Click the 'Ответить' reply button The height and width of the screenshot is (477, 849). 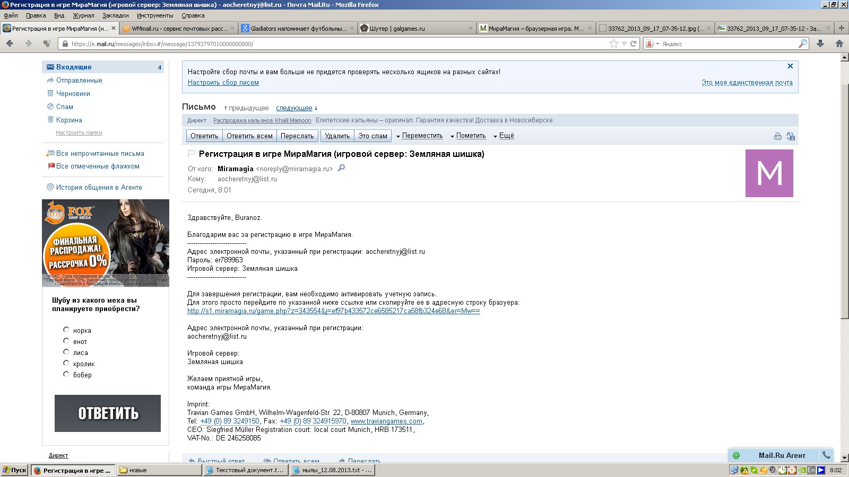tap(204, 136)
